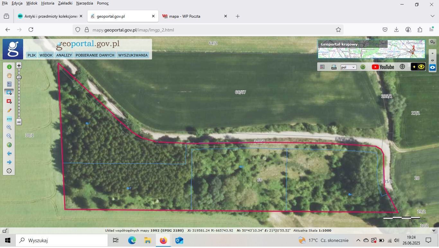Click the YouTube link in map toolbar
This screenshot has width=439, height=248.
pos(383,67)
